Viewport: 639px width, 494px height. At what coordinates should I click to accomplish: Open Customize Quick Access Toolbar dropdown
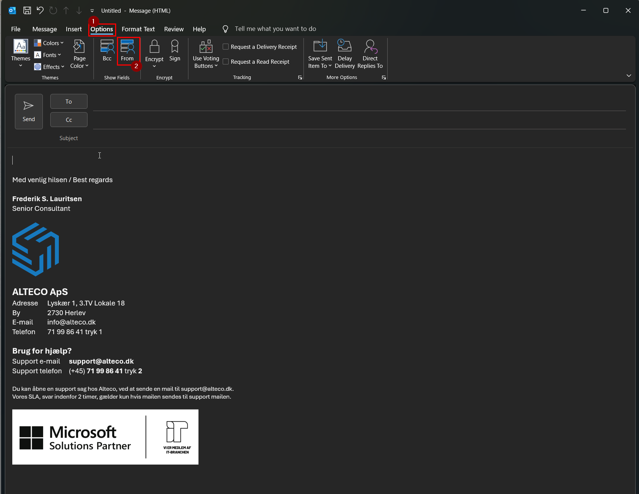pyautogui.click(x=92, y=11)
